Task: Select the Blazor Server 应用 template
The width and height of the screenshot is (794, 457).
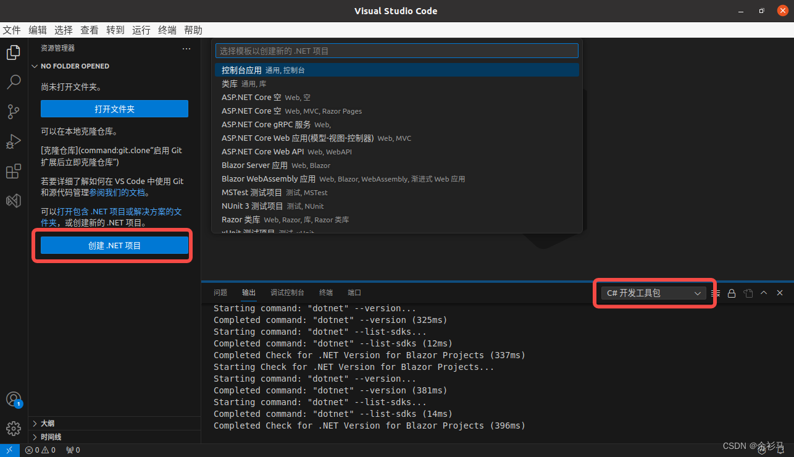Action: 397,166
